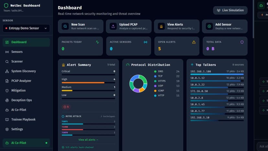Click the Add Sensor plus icon
Screen dimensions: 268x151
tap(209, 26)
